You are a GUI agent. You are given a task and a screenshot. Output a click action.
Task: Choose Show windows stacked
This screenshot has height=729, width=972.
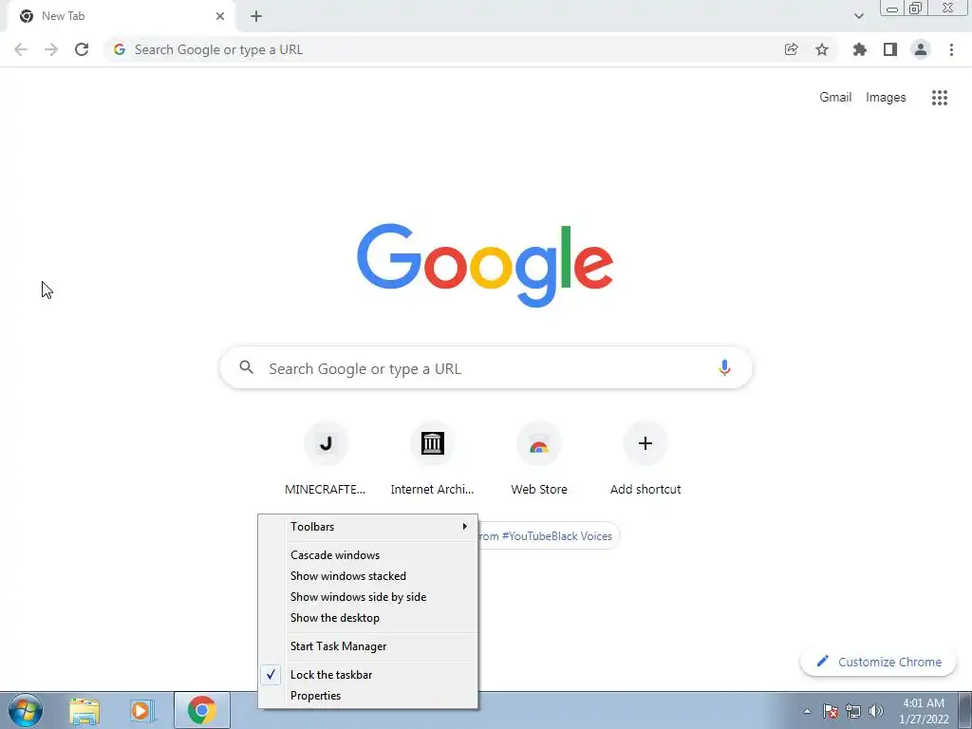click(x=368, y=576)
